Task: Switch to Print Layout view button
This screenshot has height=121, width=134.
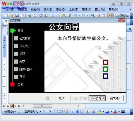Action: (12, 106)
